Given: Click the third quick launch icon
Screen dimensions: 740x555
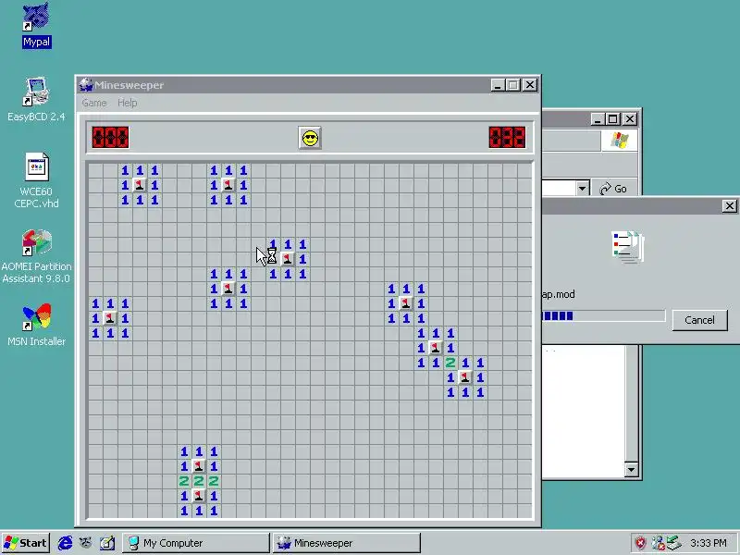Looking at the screenshot, I should [x=106, y=543].
